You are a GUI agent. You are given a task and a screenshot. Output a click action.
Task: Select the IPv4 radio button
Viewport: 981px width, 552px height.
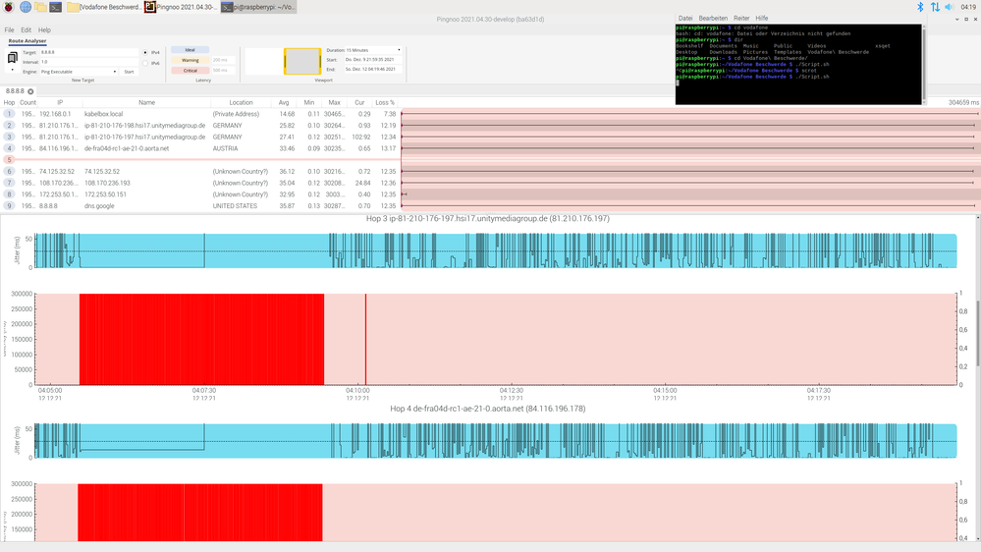click(146, 52)
